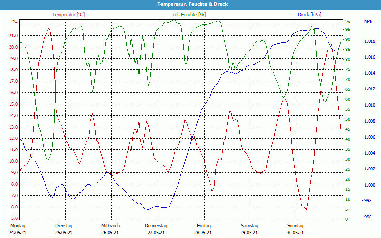Click '60' on the green humidity axis
Screen dimensions: 381x238
click(348, 99)
